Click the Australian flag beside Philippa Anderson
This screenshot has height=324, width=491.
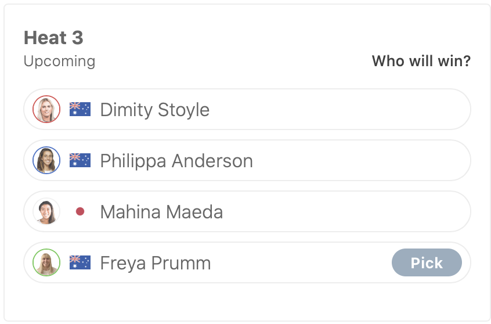tap(80, 160)
